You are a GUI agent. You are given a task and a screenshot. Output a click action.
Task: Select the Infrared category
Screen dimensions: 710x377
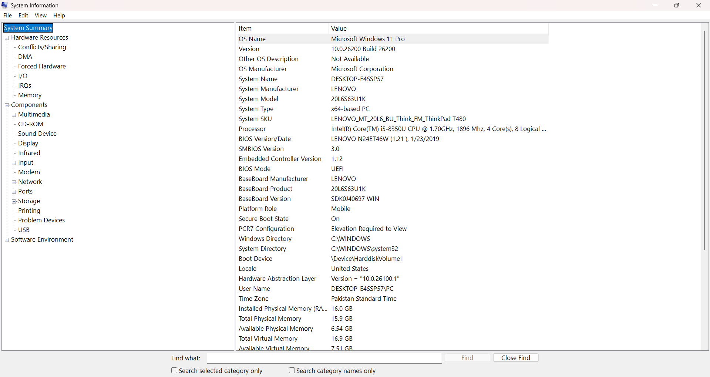tap(29, 153)
